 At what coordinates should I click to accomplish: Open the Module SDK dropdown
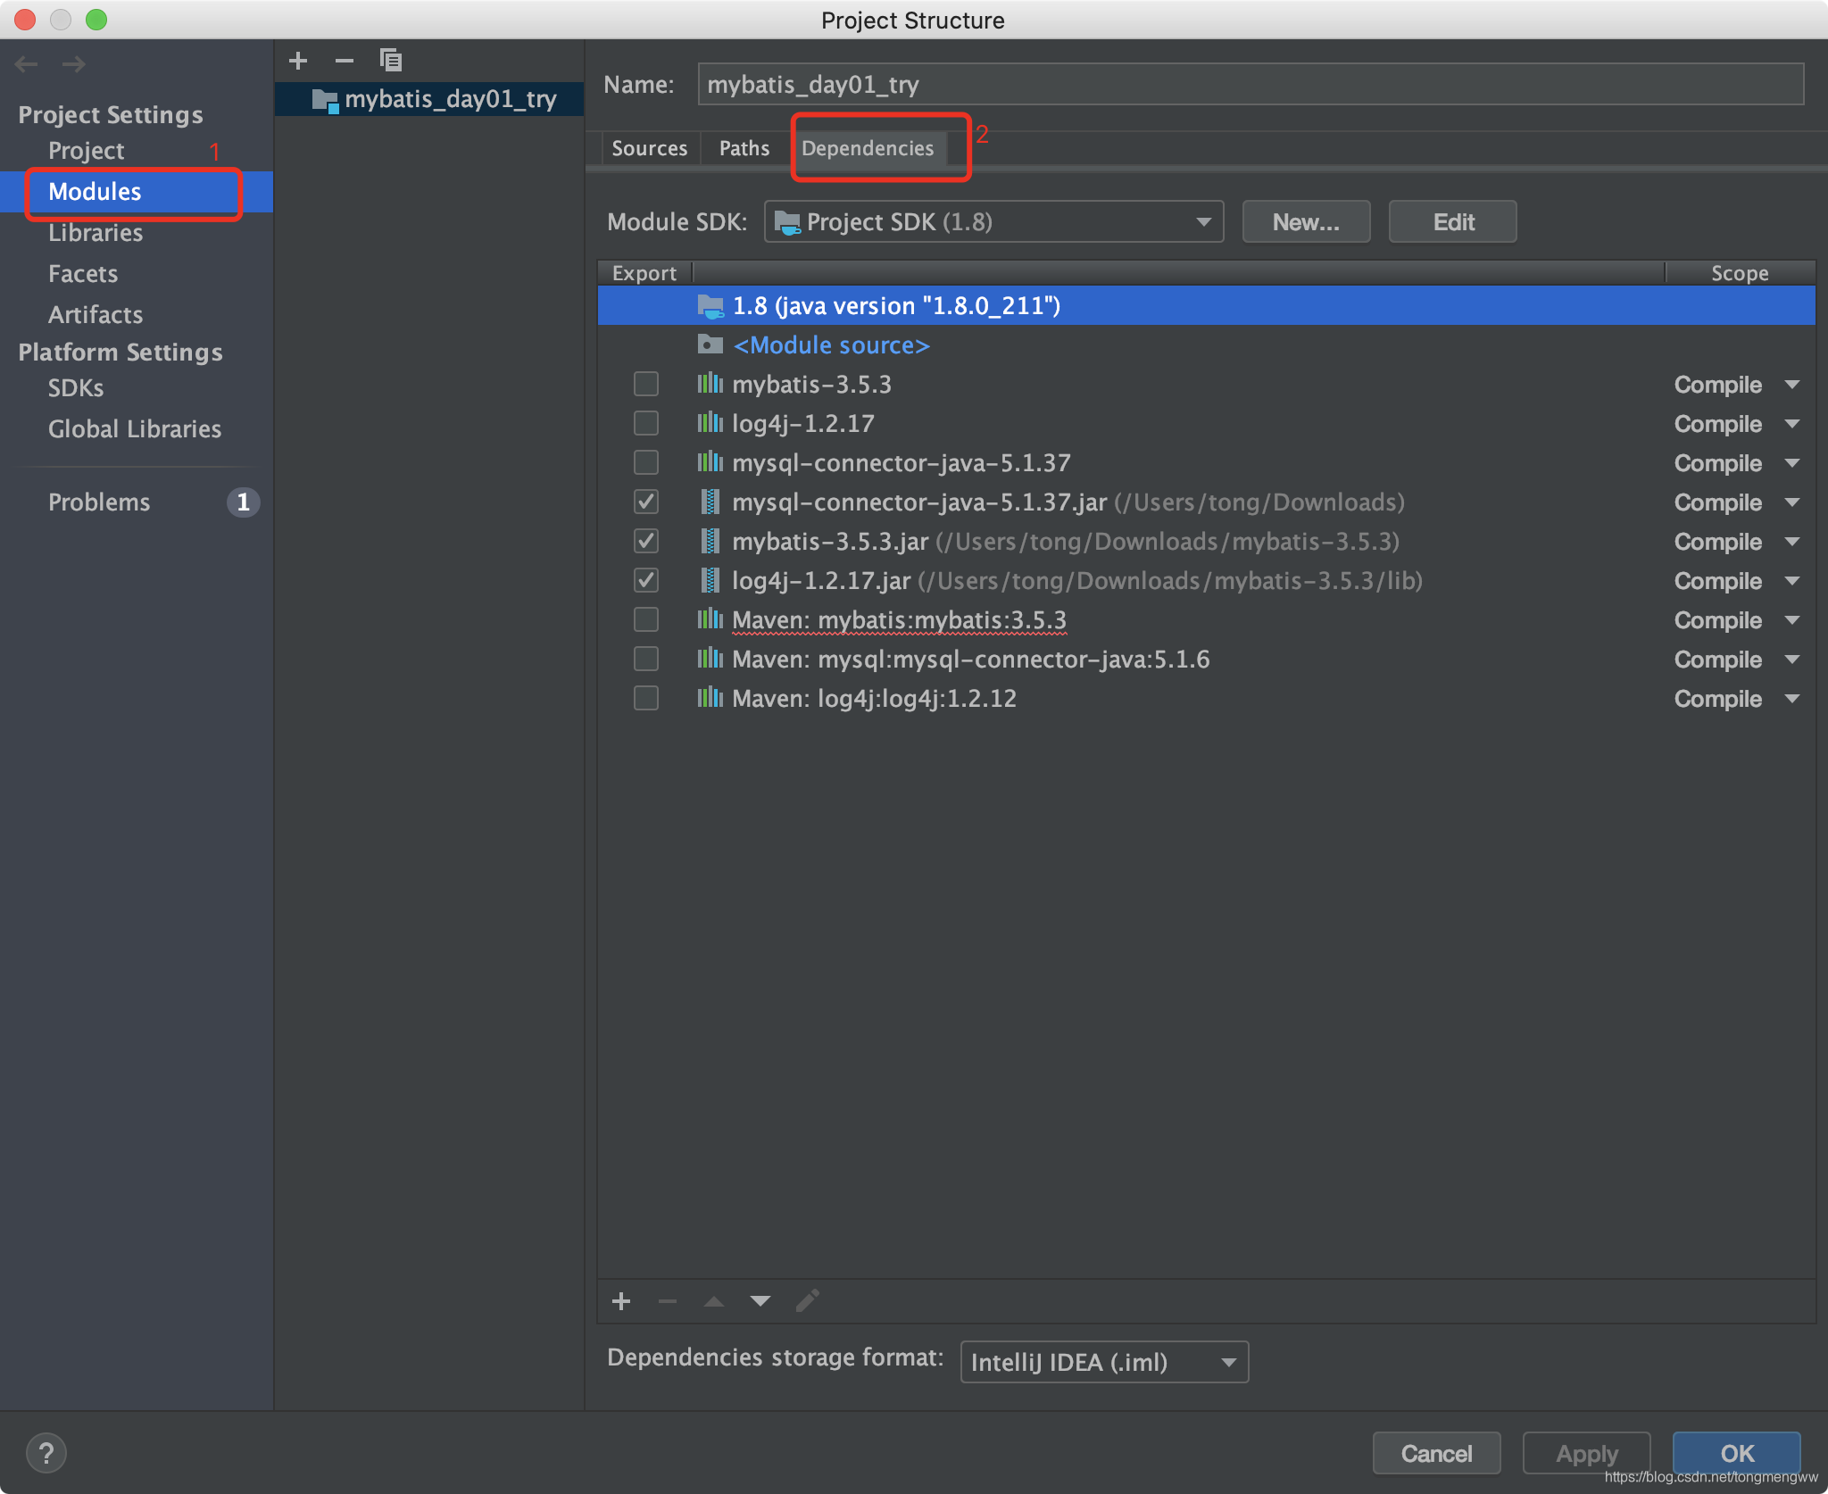pyautogui.click(x=993, y=221)
